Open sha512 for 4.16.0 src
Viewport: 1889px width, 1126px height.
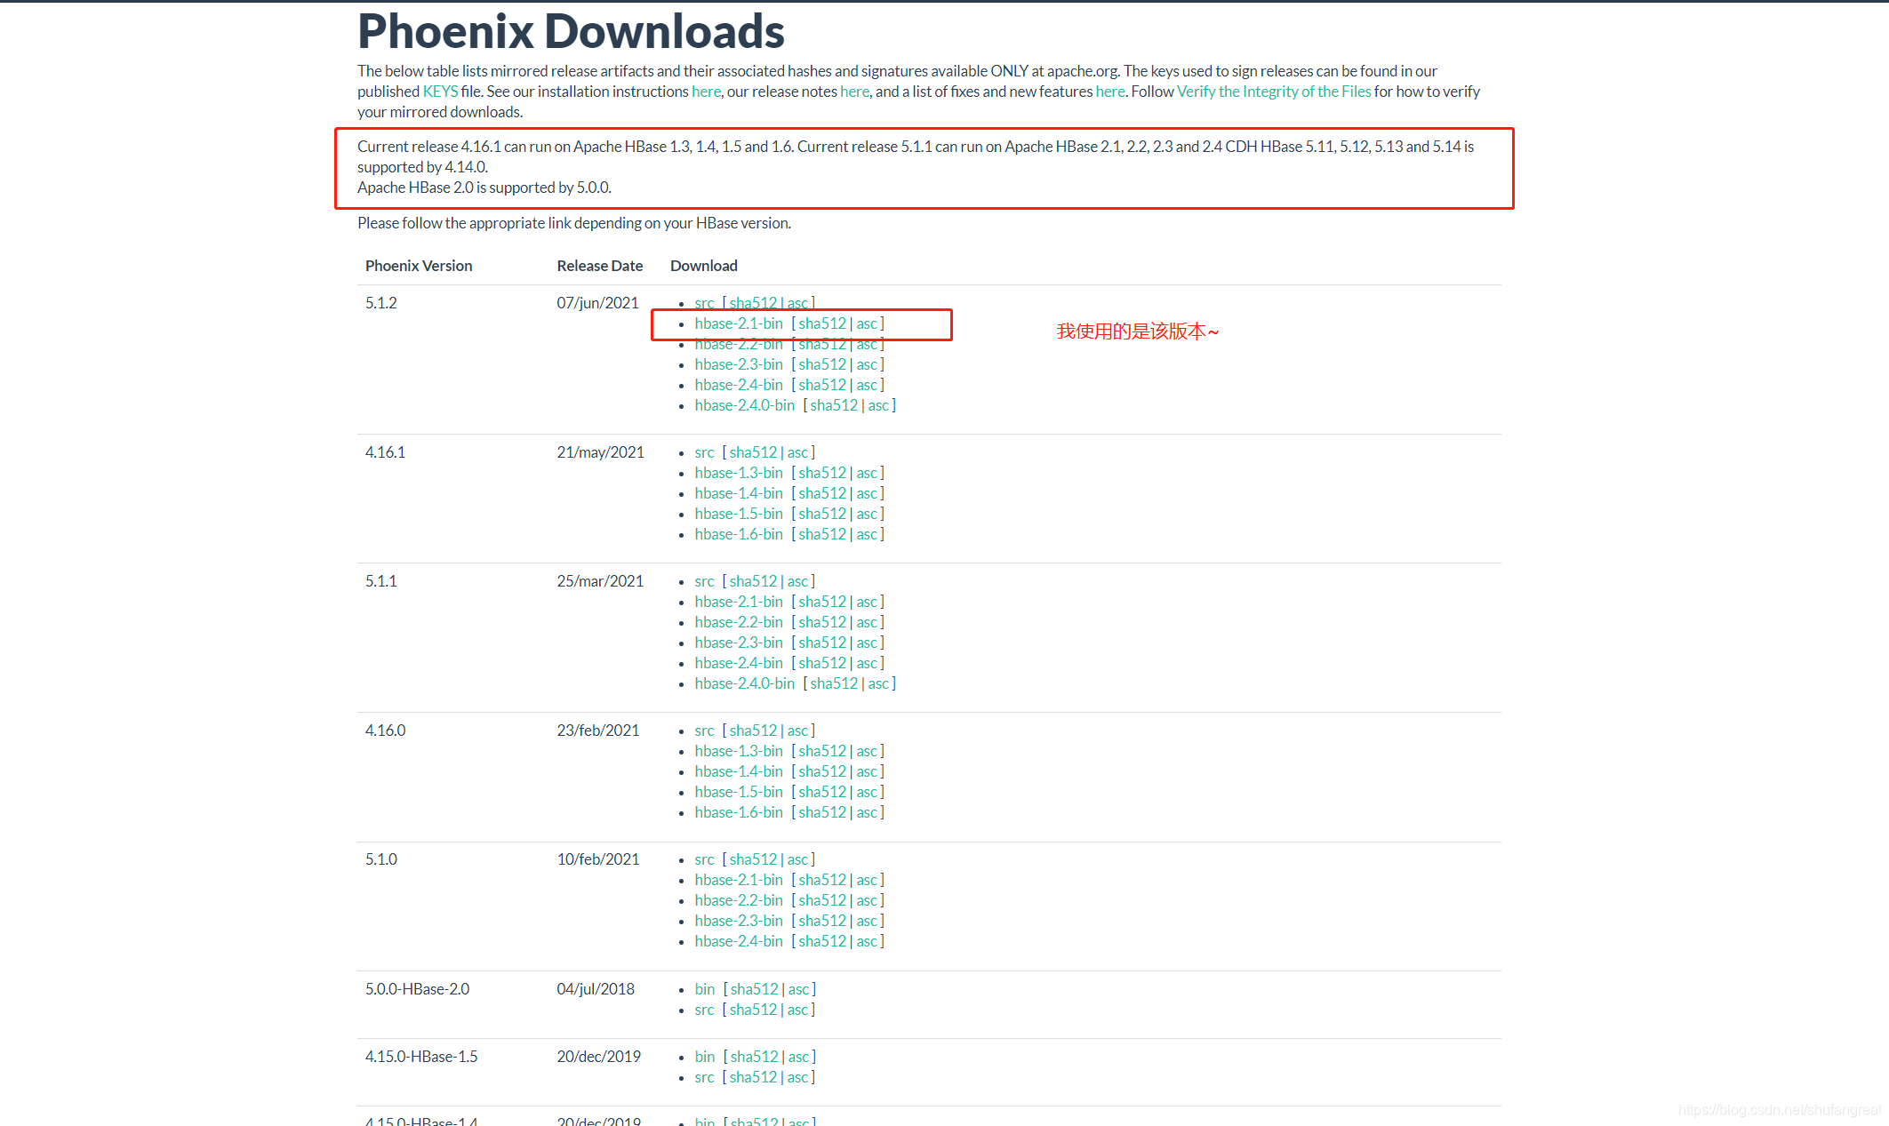click(x=753, y=731)
